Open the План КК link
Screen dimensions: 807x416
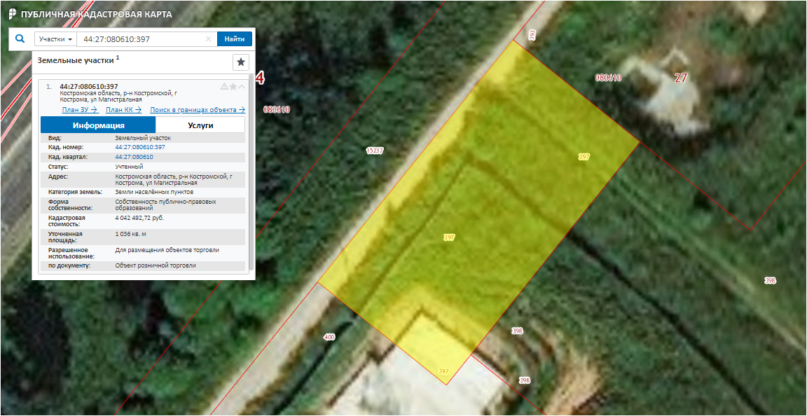tap(123, 110)
